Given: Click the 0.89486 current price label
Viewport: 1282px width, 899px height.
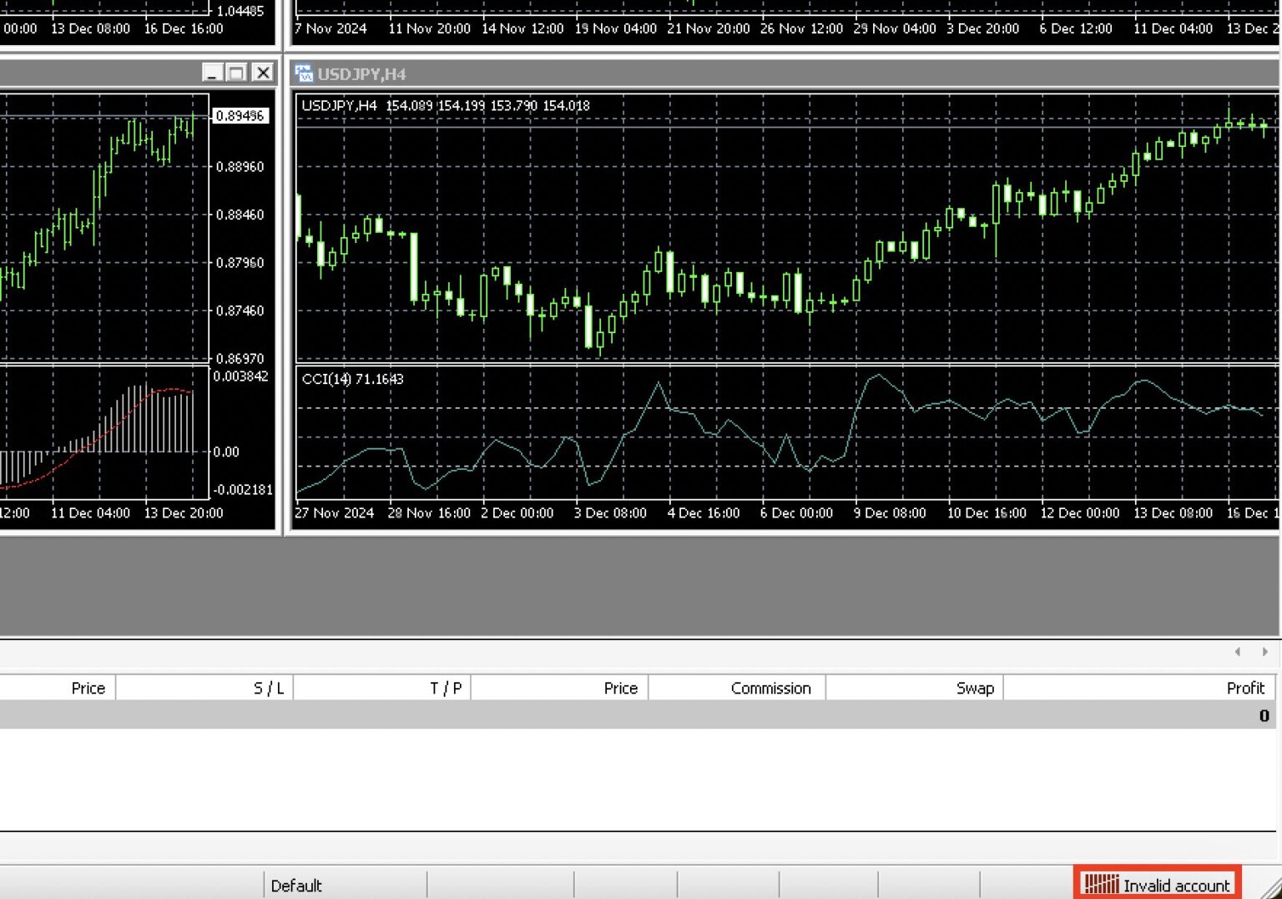Looking at the screenshot, I should pyautogui.click(x=240, y=116).
